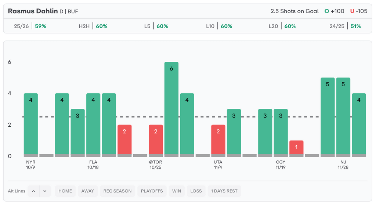The height and width of the screenshot is (206, 376).
Task: Enable the REG SEASON filter
Action: pyautogui.click(x=117, y=191)
